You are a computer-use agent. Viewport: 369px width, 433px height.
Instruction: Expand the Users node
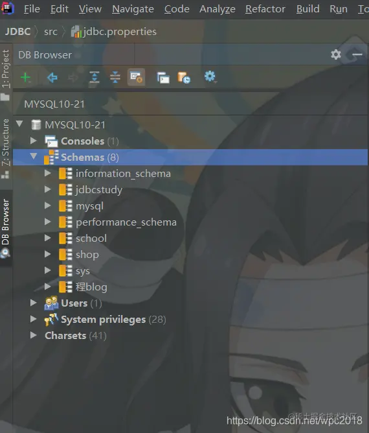pos(34,303)
